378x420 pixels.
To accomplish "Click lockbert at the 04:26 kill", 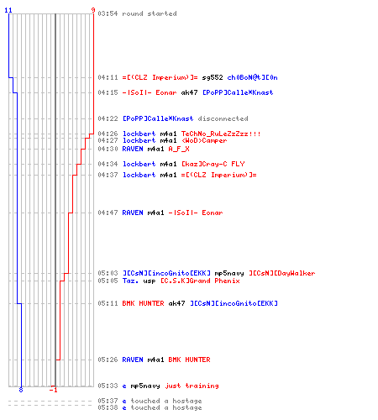I will (x=139, y=134).
